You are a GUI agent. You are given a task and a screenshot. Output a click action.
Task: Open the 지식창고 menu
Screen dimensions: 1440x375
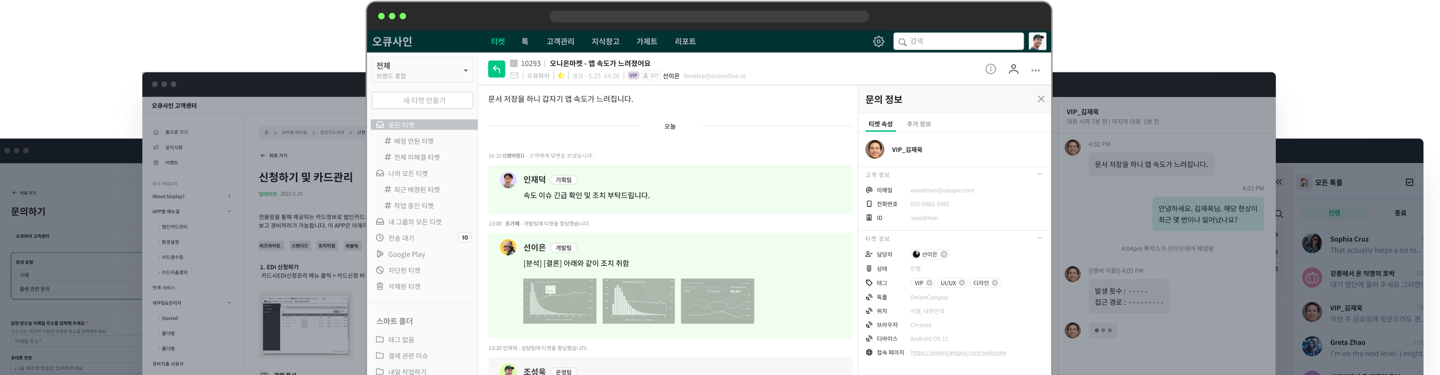point(605,42)
